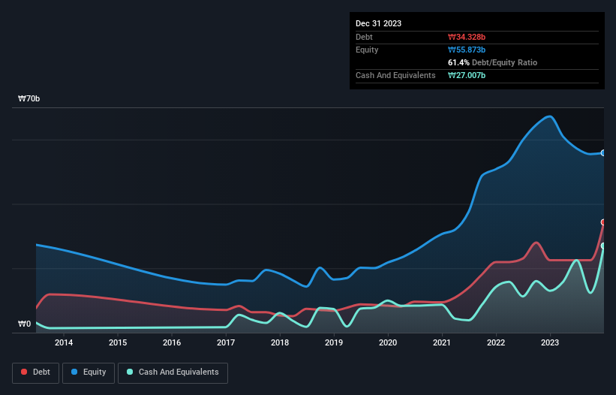Image resolution: width=616 pixels, height=395 pixels.
Task: Click the 2018 x-axis label
Action: click(280, 342)
